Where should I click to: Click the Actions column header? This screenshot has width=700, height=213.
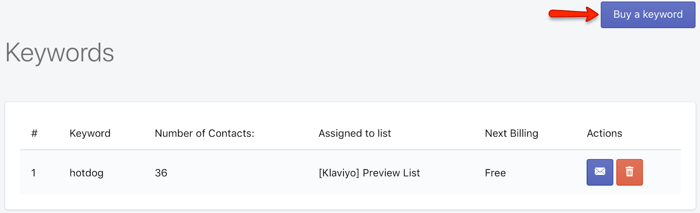[604, 134]
